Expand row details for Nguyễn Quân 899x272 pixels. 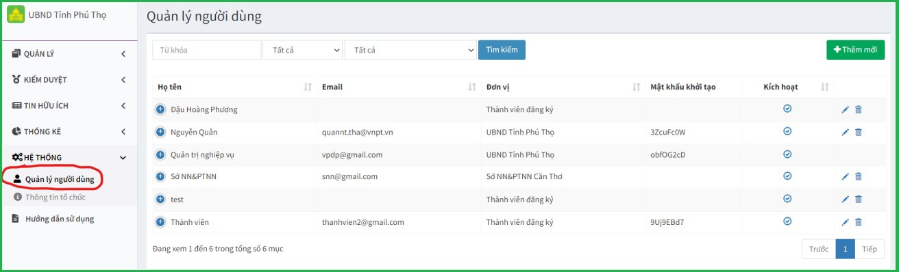[x=160, y=132]
